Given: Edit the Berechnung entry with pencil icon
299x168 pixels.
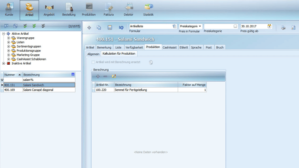Looking at the screenshot, I should click(114, 76).
